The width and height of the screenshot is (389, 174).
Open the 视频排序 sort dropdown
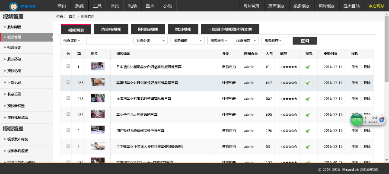pyautogui.click(x=274, y=41)
